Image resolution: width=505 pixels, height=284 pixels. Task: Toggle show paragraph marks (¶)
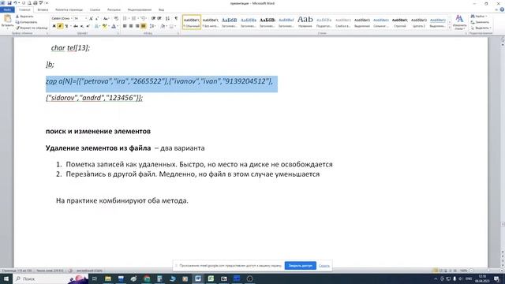[x=176, y=18]
